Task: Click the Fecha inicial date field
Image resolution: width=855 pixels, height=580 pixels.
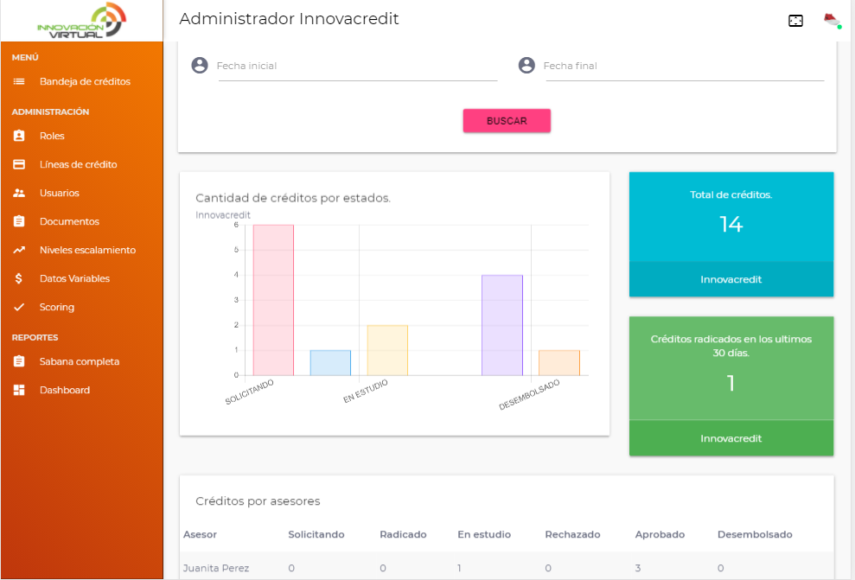Action: point(357,67)
